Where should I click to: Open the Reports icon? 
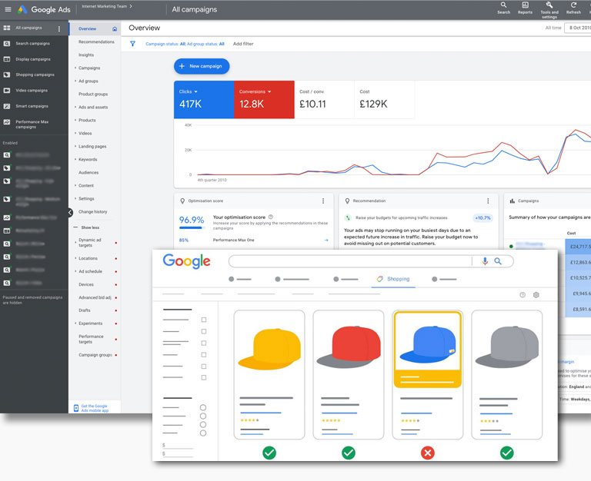[525, 6]
